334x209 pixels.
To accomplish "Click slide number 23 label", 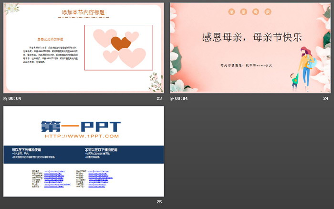I will point(159,98).
